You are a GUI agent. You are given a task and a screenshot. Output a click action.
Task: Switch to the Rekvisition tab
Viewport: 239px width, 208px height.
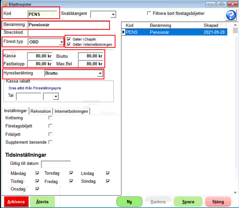click(41, 111)
